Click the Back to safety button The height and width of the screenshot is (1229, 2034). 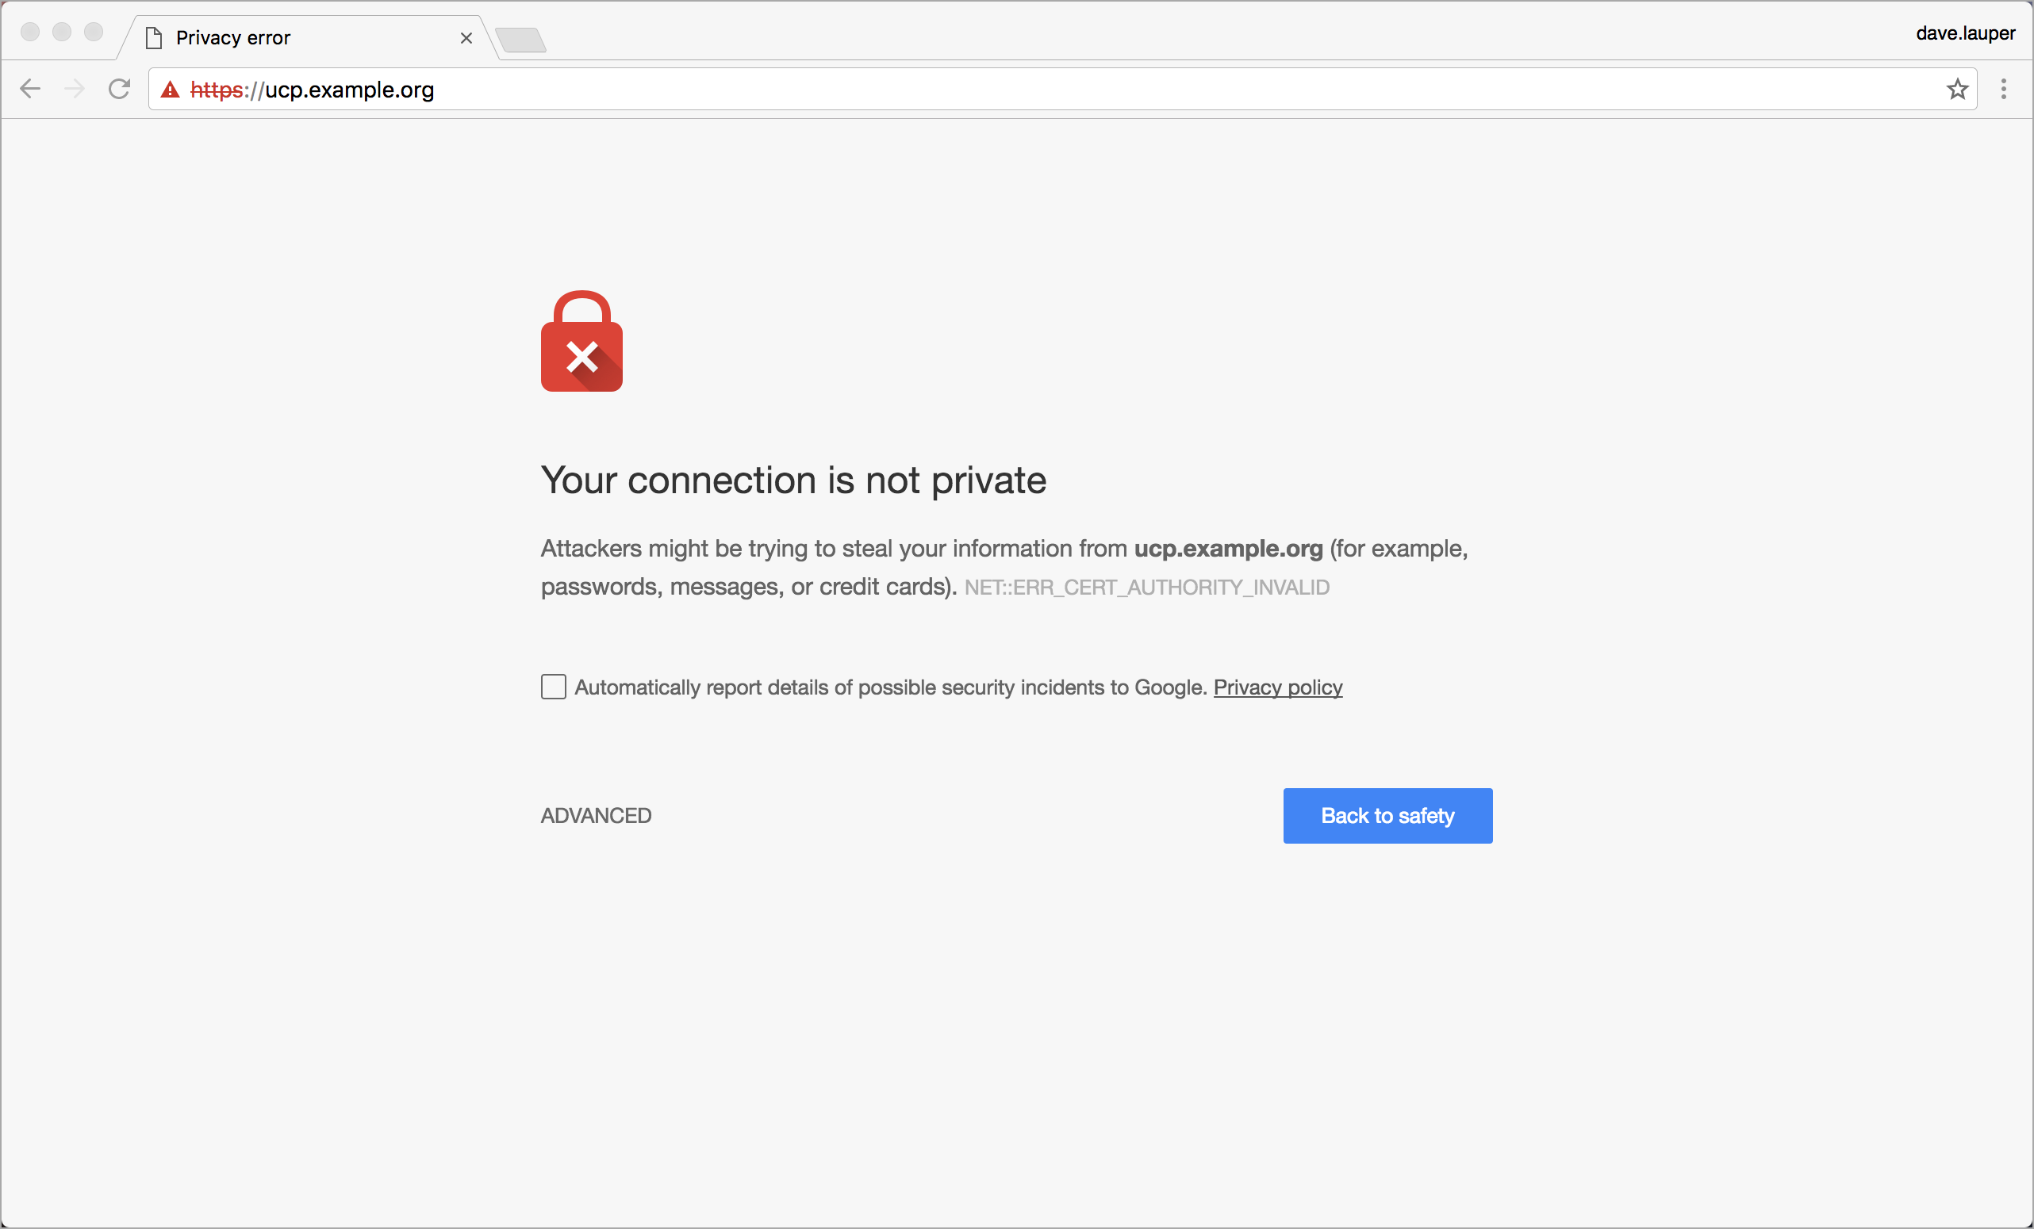pos(1387,814)
